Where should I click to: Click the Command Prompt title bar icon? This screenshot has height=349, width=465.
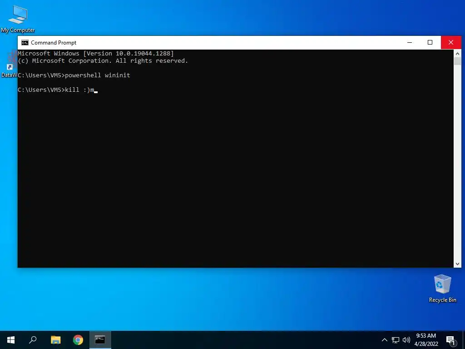point(25,43)
